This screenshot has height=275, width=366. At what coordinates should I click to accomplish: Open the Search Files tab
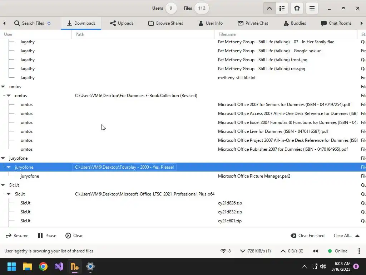point(32,23)
